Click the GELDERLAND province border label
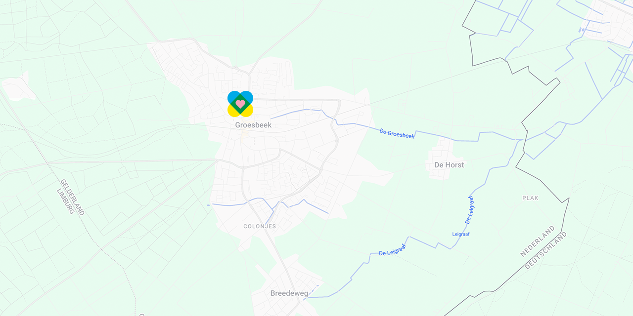 [x=72, y=197]
